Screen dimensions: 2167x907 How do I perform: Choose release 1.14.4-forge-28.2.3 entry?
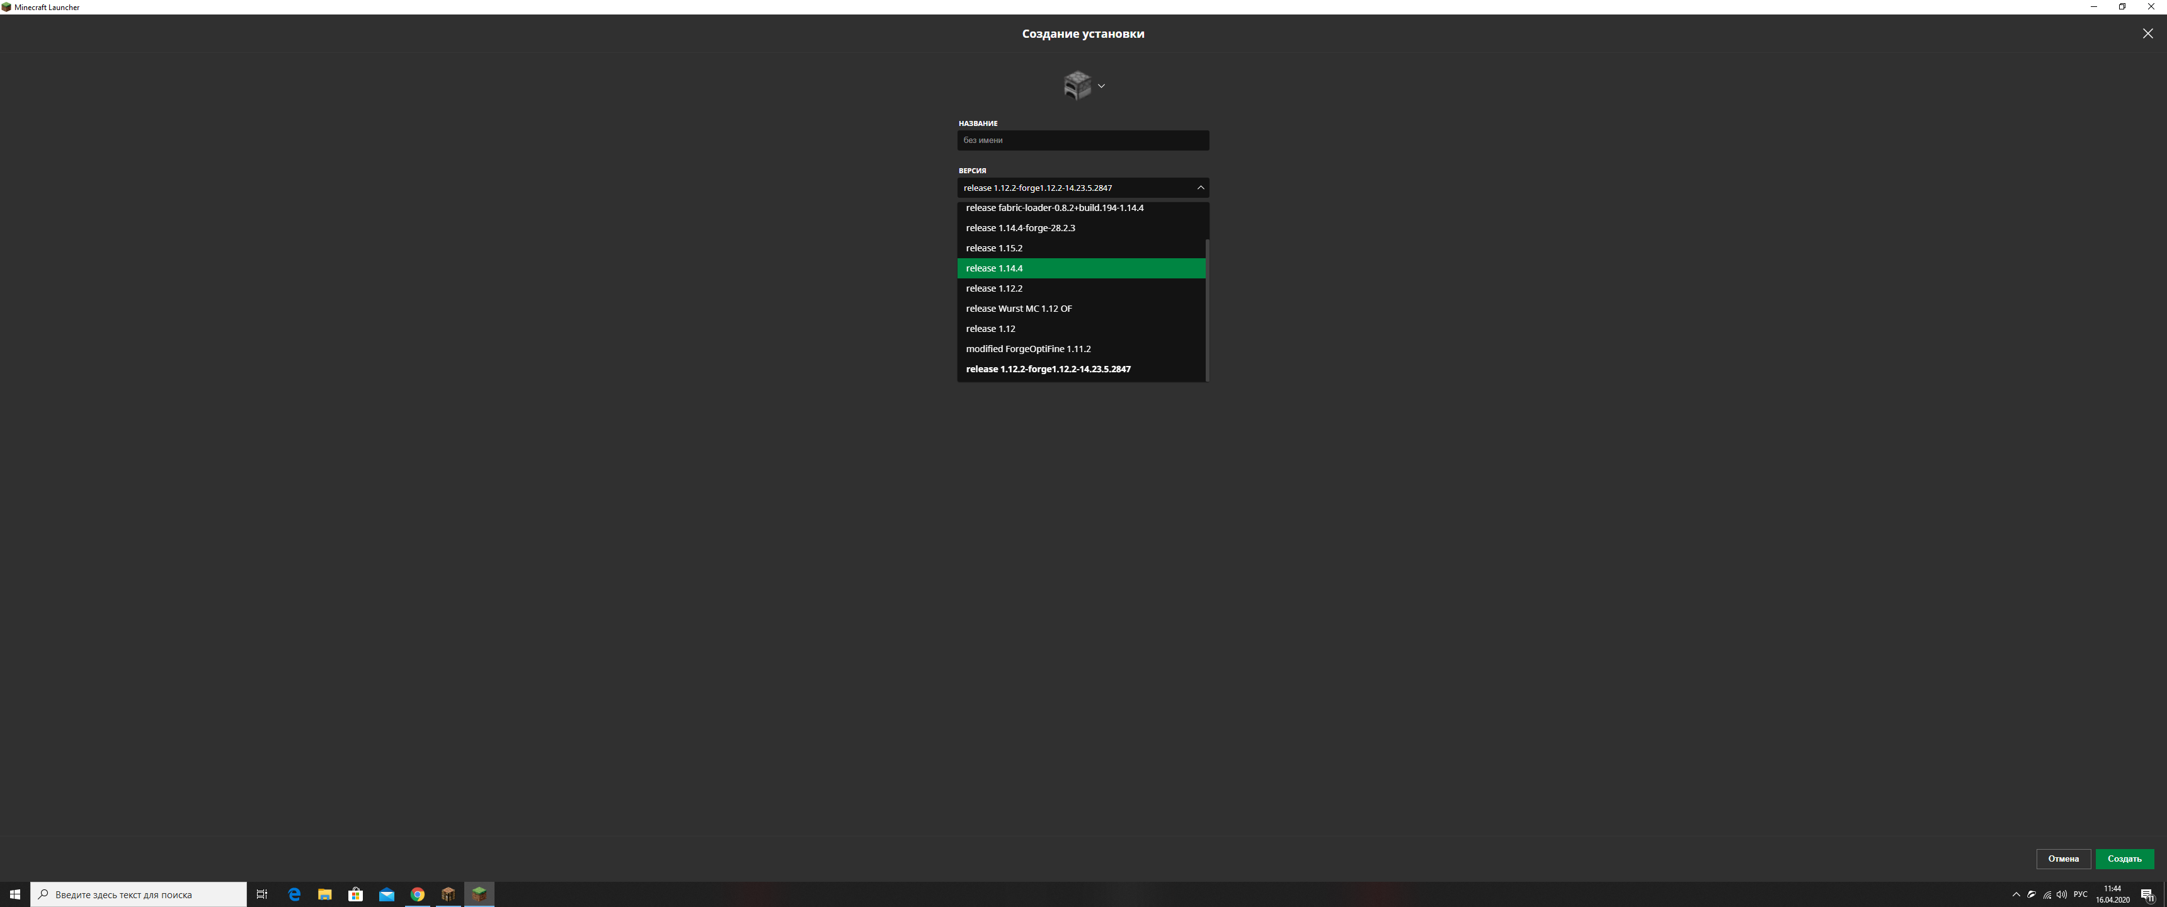coord(1020,228)
